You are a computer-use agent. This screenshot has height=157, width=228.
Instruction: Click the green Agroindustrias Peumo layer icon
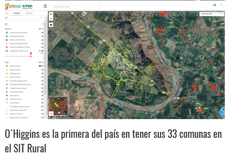pos(7,36)
